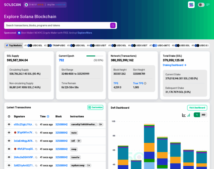Select the #8 USDC-SOL market
This screenshot has width=214, height=169.
point(181,45)
